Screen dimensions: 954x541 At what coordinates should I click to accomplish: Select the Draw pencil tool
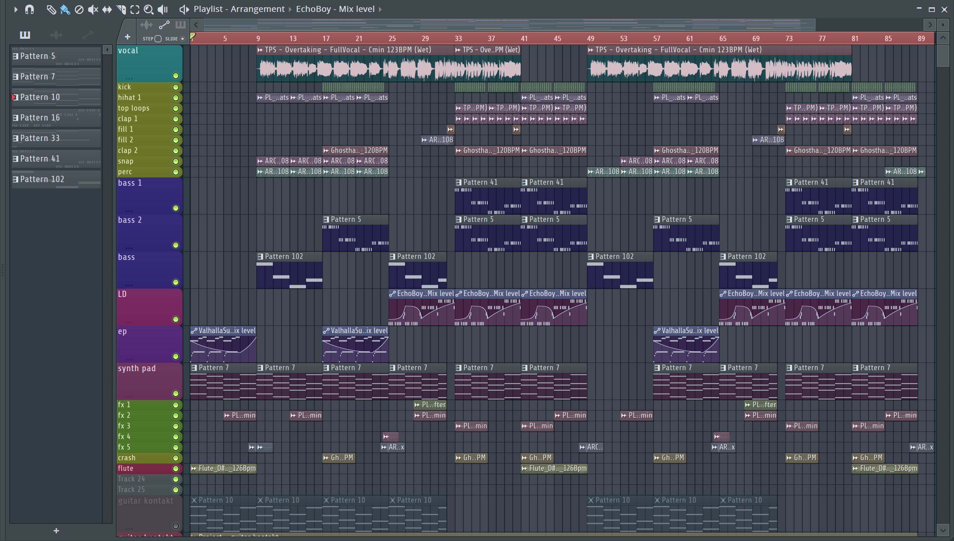(x=51, y=9)
